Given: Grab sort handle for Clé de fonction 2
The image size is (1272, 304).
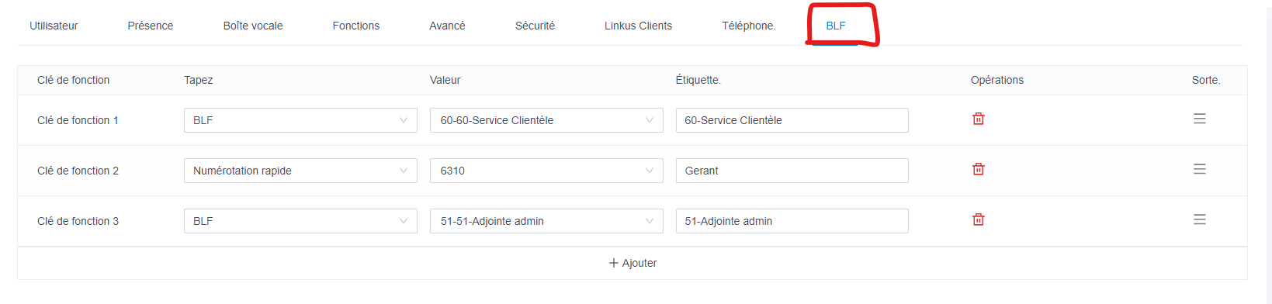Looking at the screenshot, I should (1200, 169).
